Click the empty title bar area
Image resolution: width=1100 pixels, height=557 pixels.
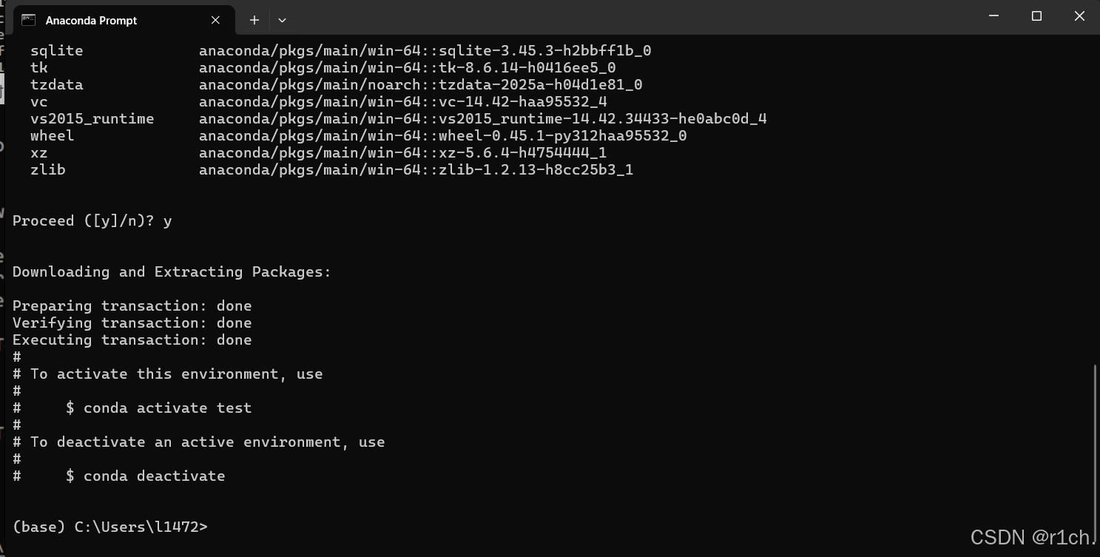pos(629,17)
